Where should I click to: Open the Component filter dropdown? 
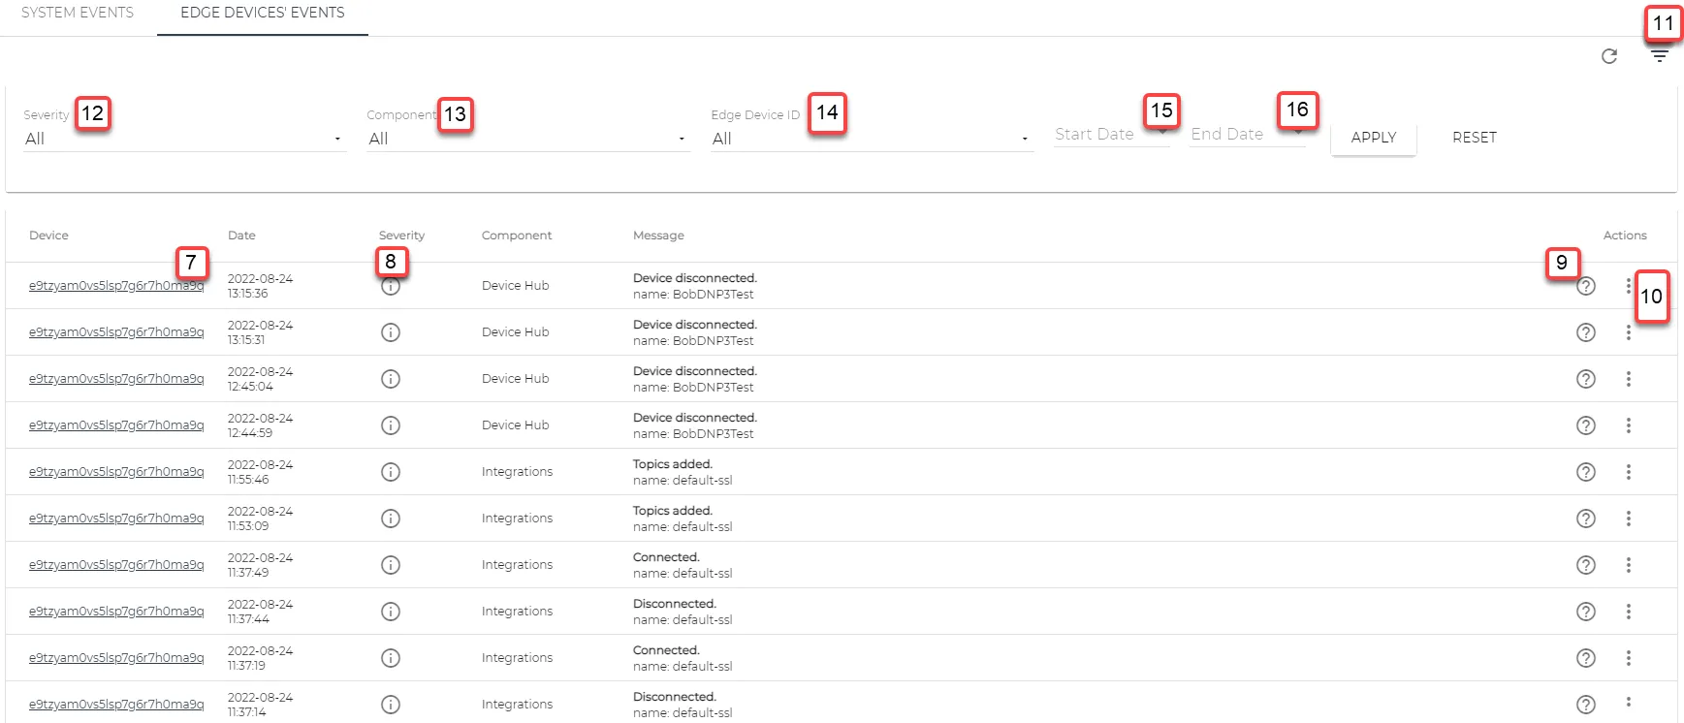point(528,139)
